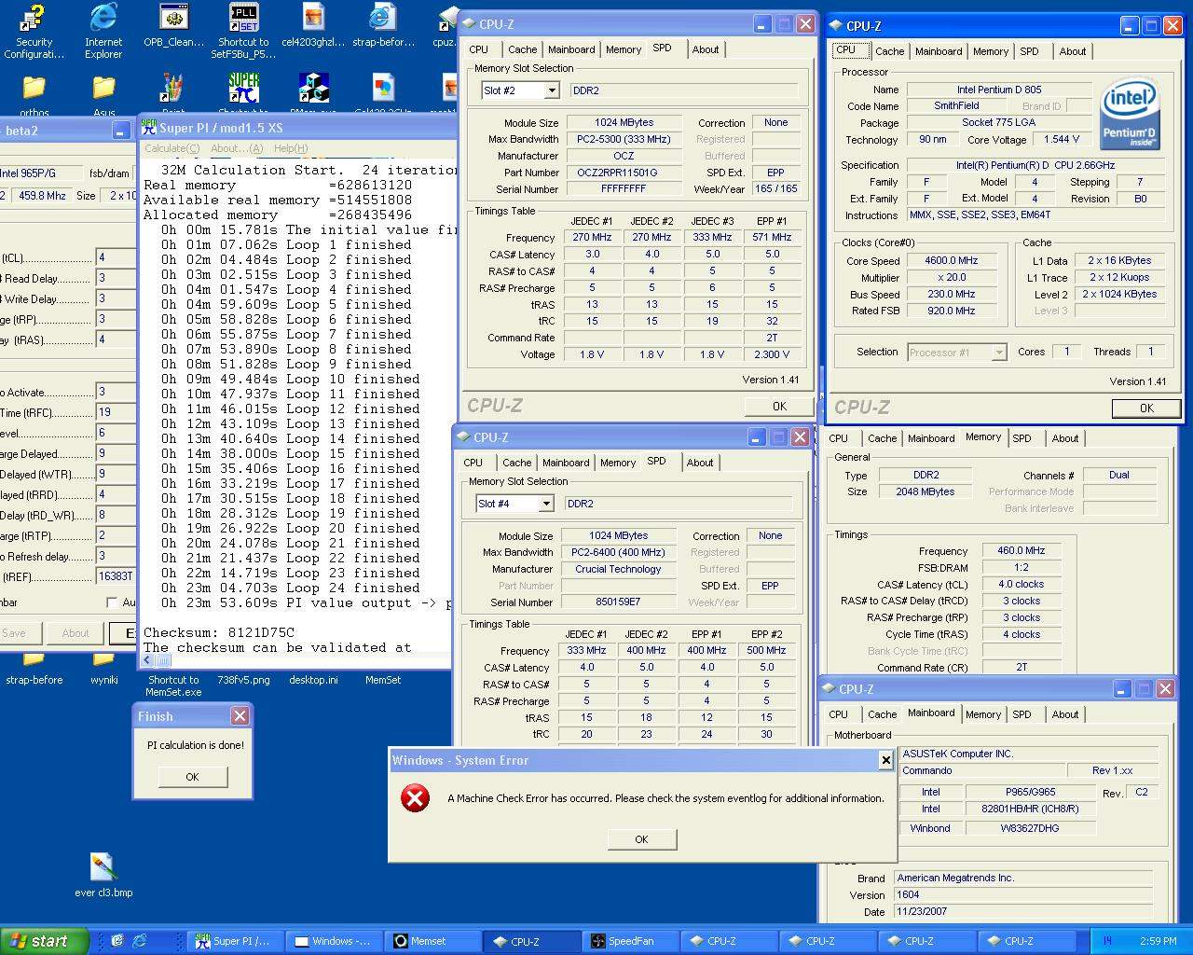Click the Serial Number 850159E7 field

pyautogui.click(x=618, y=602)
